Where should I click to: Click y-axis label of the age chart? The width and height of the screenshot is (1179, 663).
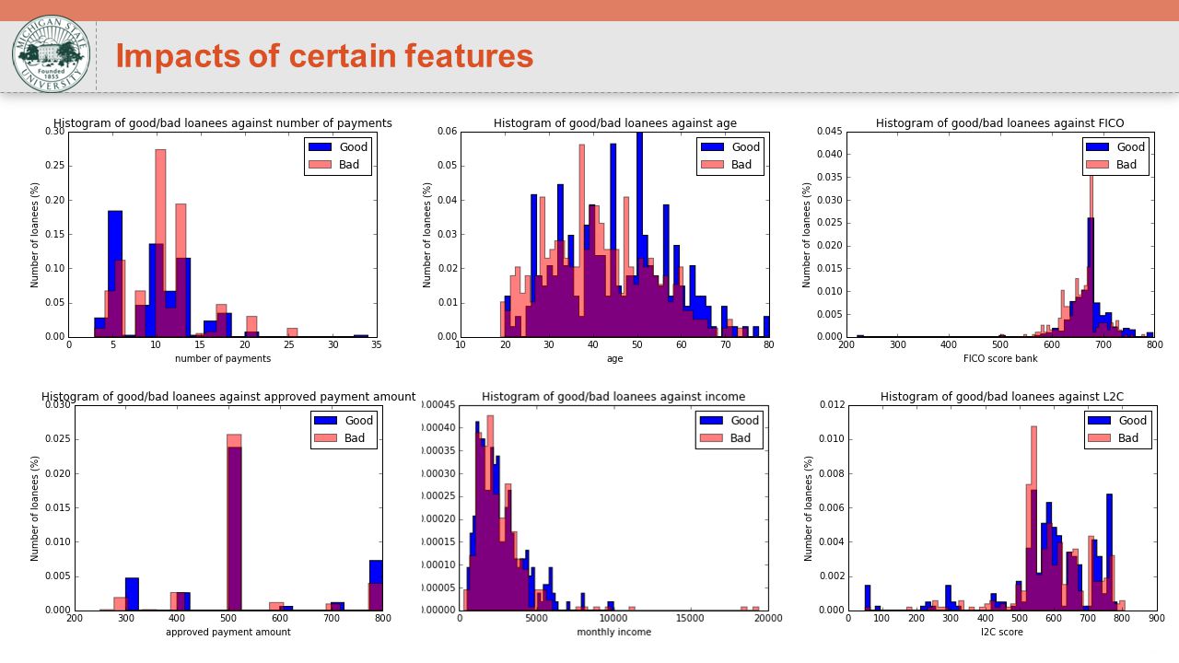tap(427, 234)
